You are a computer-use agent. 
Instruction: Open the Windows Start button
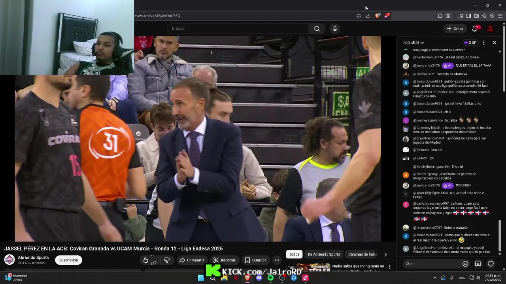[201, 278]
